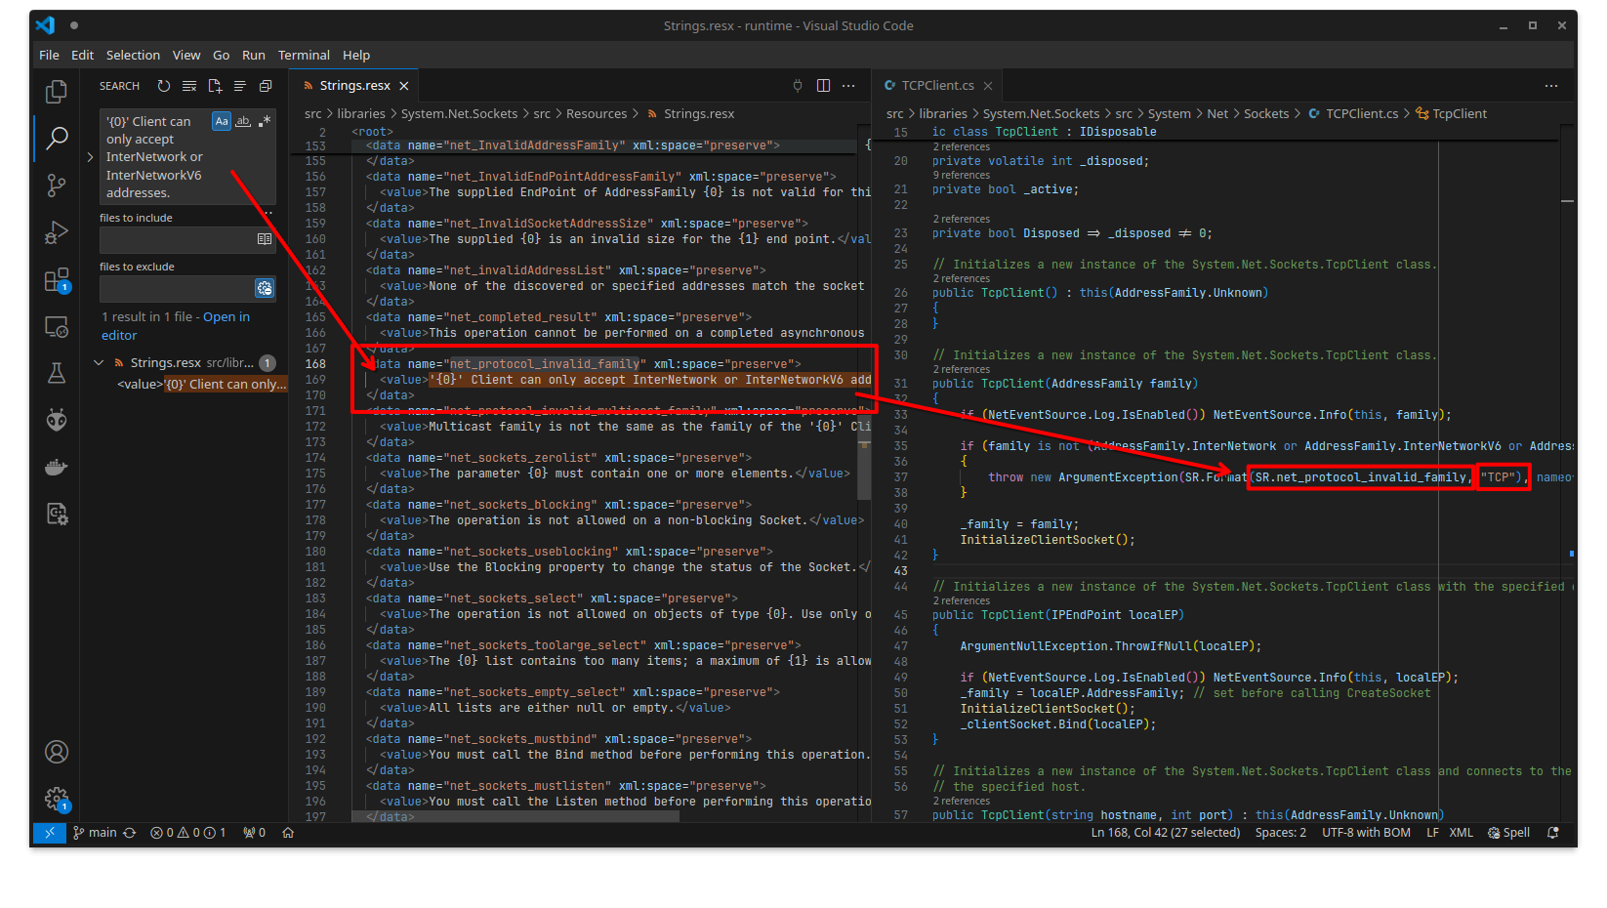The image size is (1607, 908).
Task: Open the 'System' breadcrumb in TCPClient path
Action: coord(1170,114)
